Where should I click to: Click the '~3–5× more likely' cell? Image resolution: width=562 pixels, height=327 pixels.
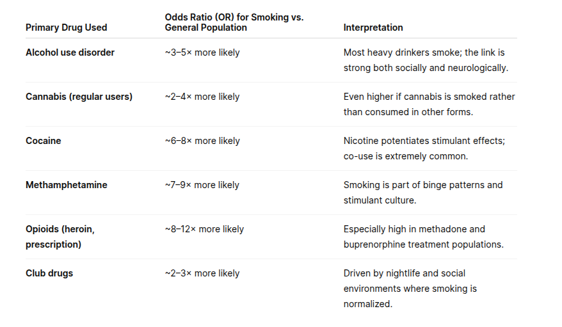[x=202, y=52]
